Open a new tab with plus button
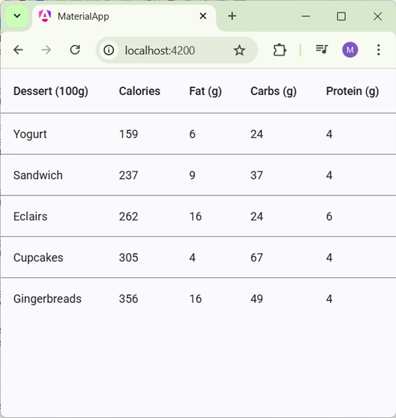Viewport: 396px width, 418px height. tap(232, 17)
